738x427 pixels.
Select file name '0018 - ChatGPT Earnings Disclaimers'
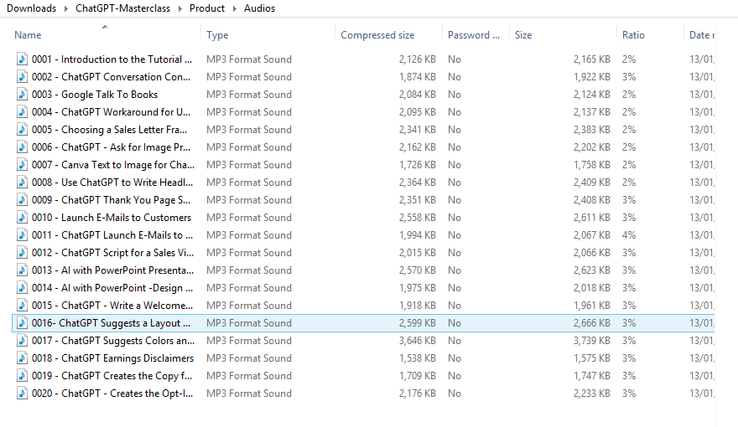[112, 358]
